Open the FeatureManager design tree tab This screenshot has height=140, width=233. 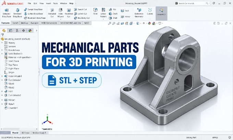pos(4,30)
